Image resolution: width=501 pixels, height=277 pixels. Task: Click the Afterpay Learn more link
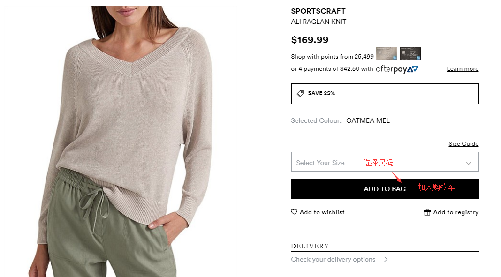[463, 69]
